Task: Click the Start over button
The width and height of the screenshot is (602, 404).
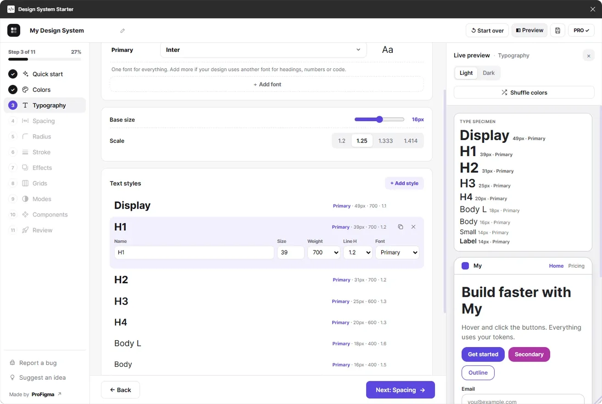Action: (487, 30)
